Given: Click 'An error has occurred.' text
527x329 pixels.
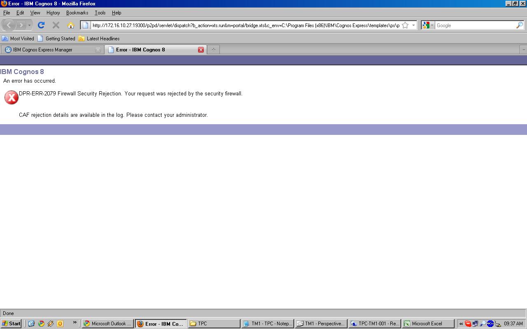Looking at the screenshot, I should click(x=30, y=81).
